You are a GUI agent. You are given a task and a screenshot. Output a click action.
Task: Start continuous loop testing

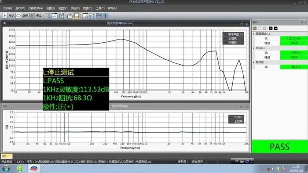pos(18,15)
